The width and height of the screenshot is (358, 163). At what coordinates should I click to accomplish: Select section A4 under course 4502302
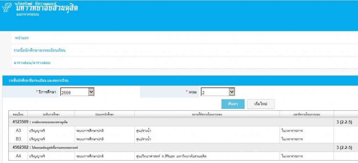pos(19,156)
